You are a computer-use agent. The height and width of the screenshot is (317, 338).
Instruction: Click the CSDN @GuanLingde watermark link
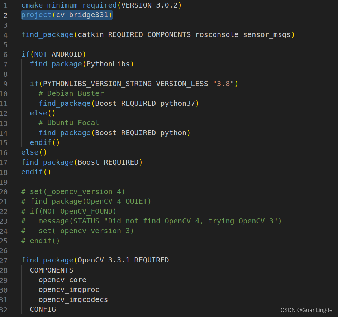pos(306,310)
